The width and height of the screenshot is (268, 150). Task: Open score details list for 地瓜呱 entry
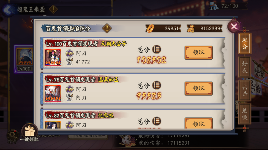(157, 121)
